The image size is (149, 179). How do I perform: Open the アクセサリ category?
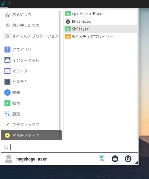(30, 50)
